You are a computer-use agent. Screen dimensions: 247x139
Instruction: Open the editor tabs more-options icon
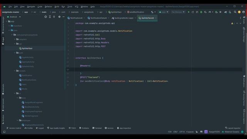pos(240,18)
